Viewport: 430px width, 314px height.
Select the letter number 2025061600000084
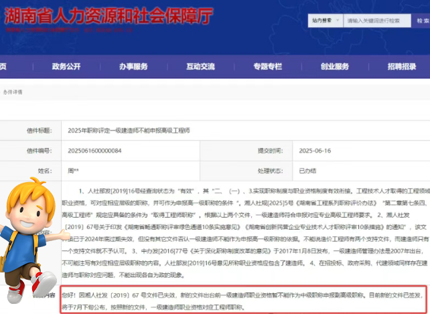(x=94, y=151)
